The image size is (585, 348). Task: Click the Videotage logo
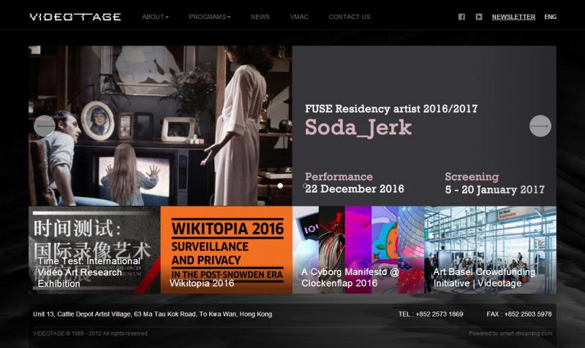75,17
